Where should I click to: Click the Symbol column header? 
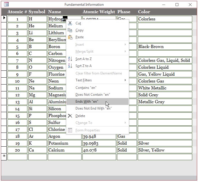coord(37,12)
